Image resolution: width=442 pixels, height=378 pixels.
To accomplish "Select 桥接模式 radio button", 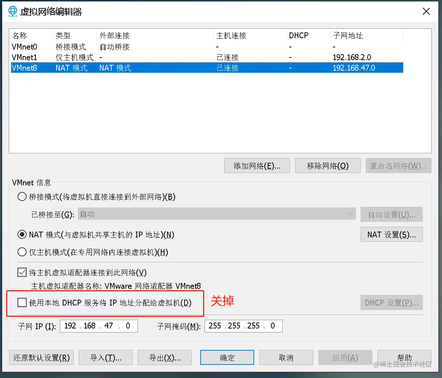I will [22, 197].
